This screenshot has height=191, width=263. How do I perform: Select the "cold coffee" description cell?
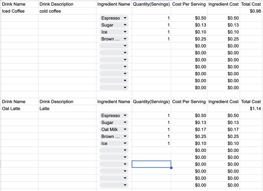point(67,11)
